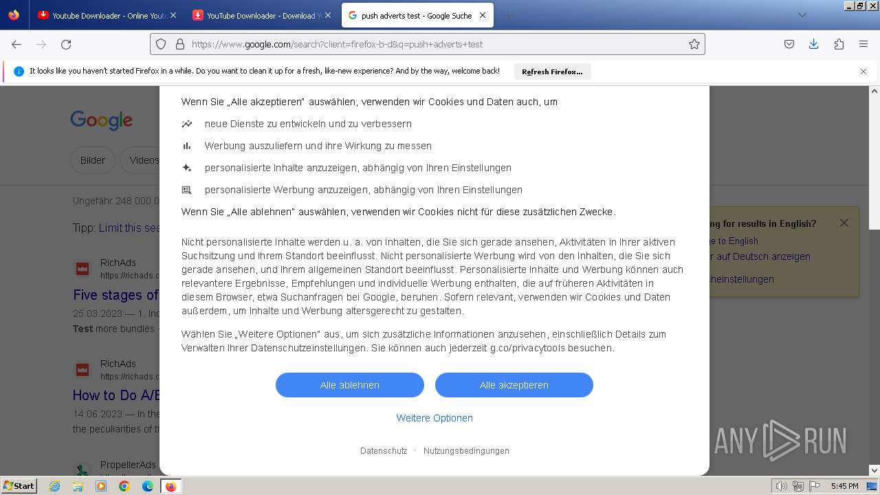Close the second YouTube Downloader tab
880x495 pixels.
(327, 15)
